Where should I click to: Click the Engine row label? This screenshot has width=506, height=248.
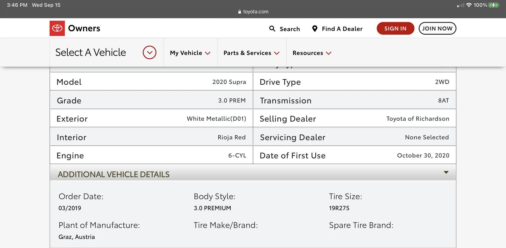70,156
